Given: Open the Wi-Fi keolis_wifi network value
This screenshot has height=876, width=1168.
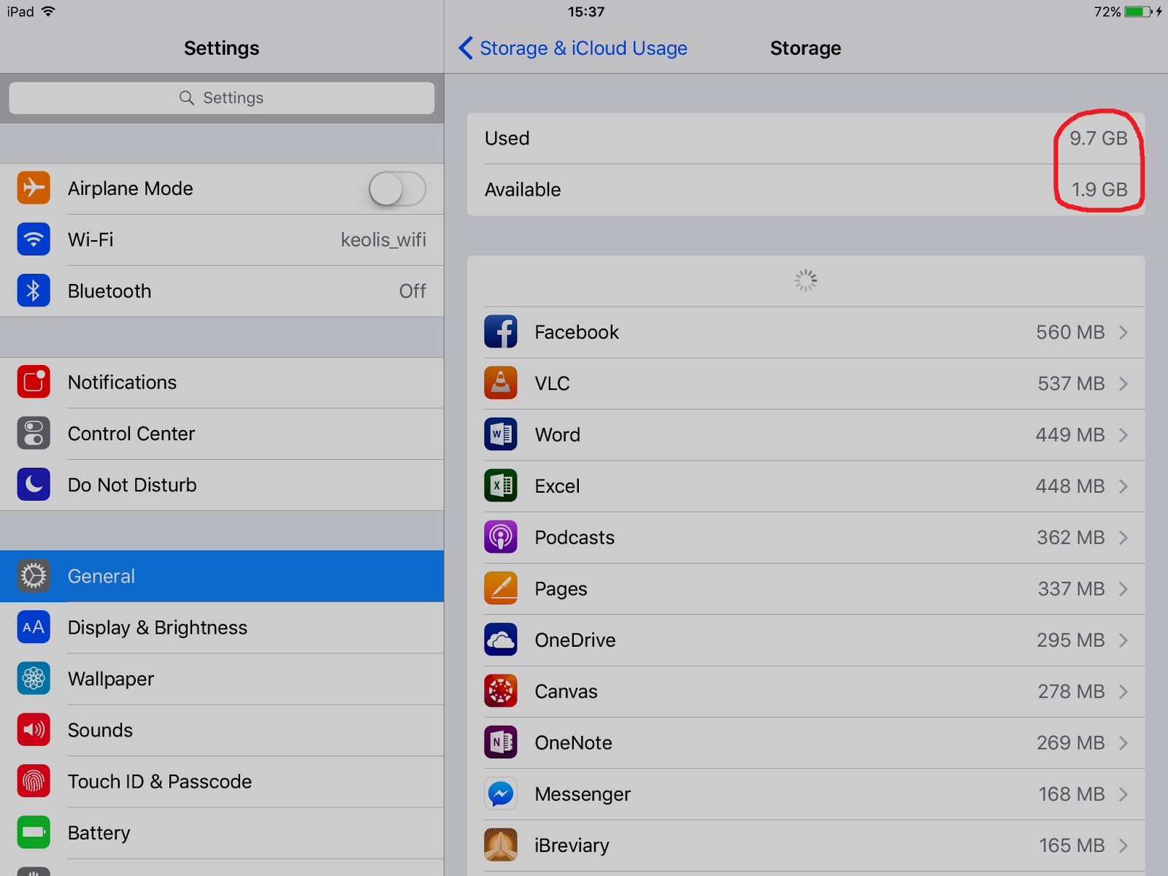Looking at the screenshot, I should 383,239.
